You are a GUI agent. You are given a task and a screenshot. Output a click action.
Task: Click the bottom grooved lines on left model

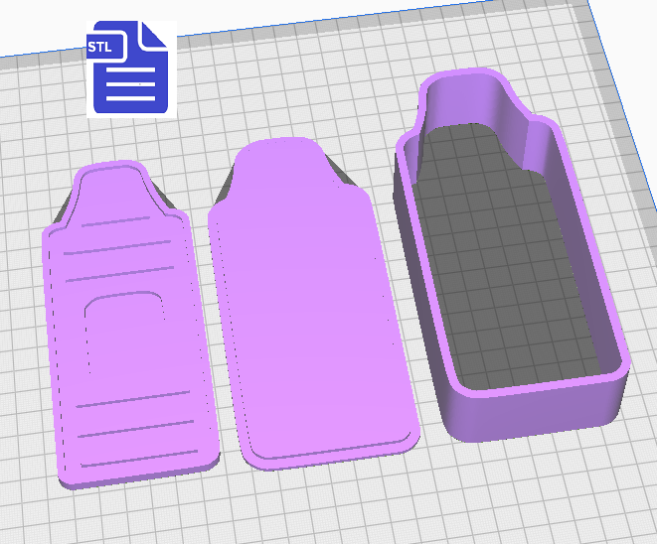[x=134, y=429]
